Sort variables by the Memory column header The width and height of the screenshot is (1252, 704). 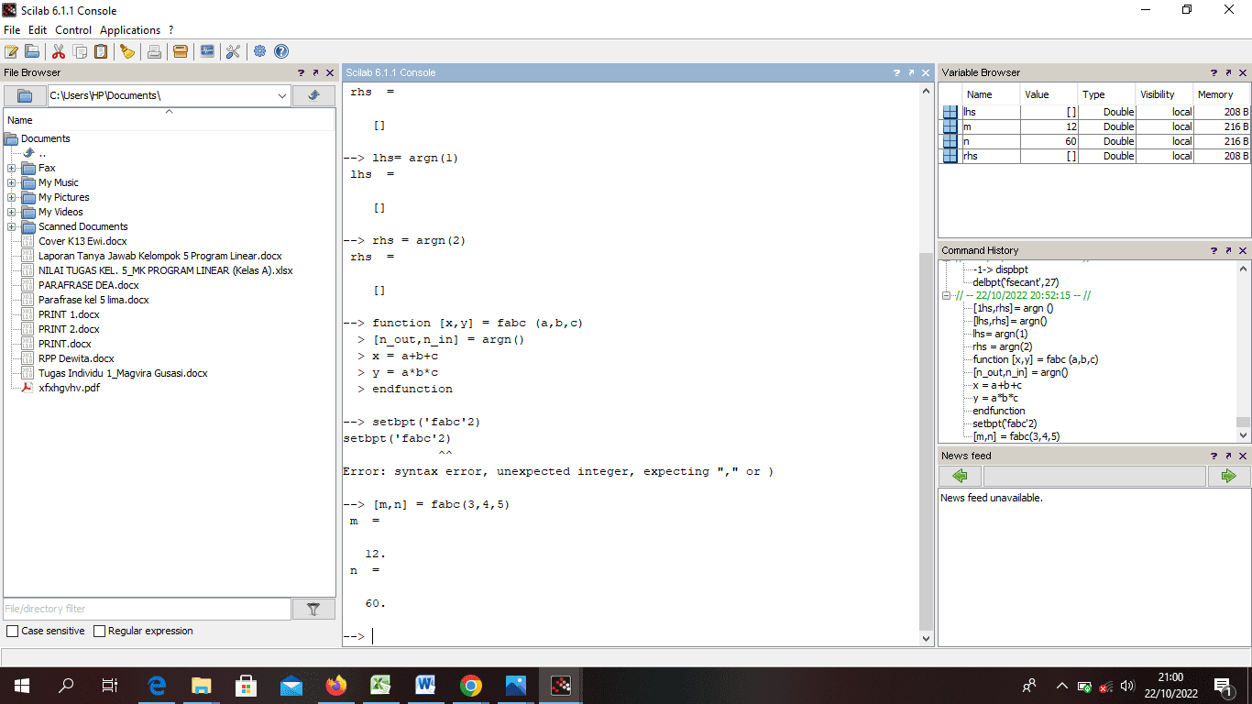(1222, 94)
